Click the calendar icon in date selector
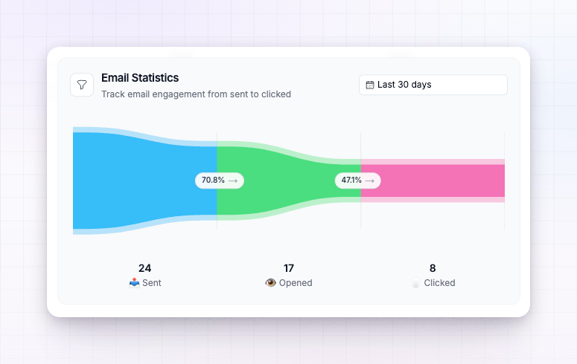 point(370,85)
